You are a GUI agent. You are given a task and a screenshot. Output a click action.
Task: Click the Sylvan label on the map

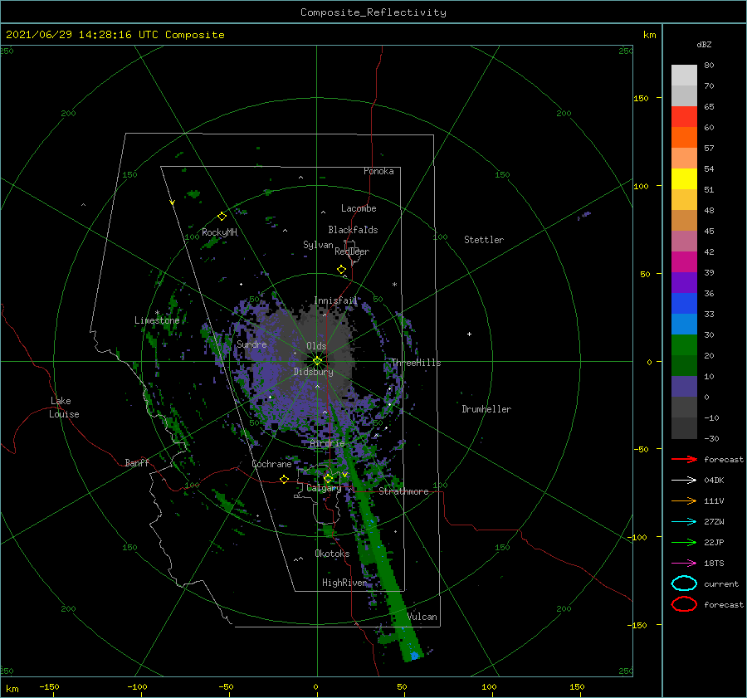318,245
